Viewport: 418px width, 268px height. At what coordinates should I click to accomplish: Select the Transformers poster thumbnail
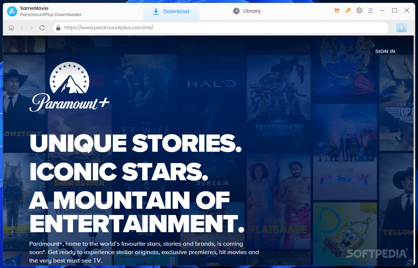[x=278, y=103]
